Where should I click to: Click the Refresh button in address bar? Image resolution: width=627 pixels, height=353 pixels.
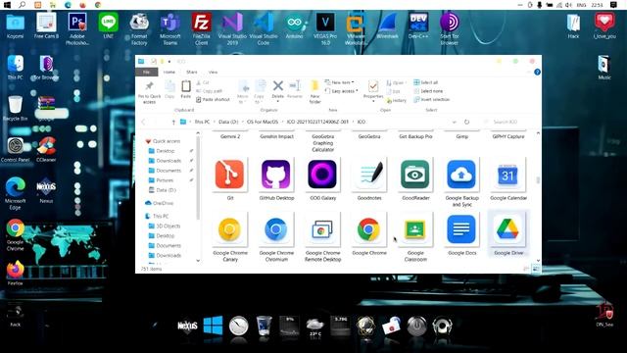[466, 122]
